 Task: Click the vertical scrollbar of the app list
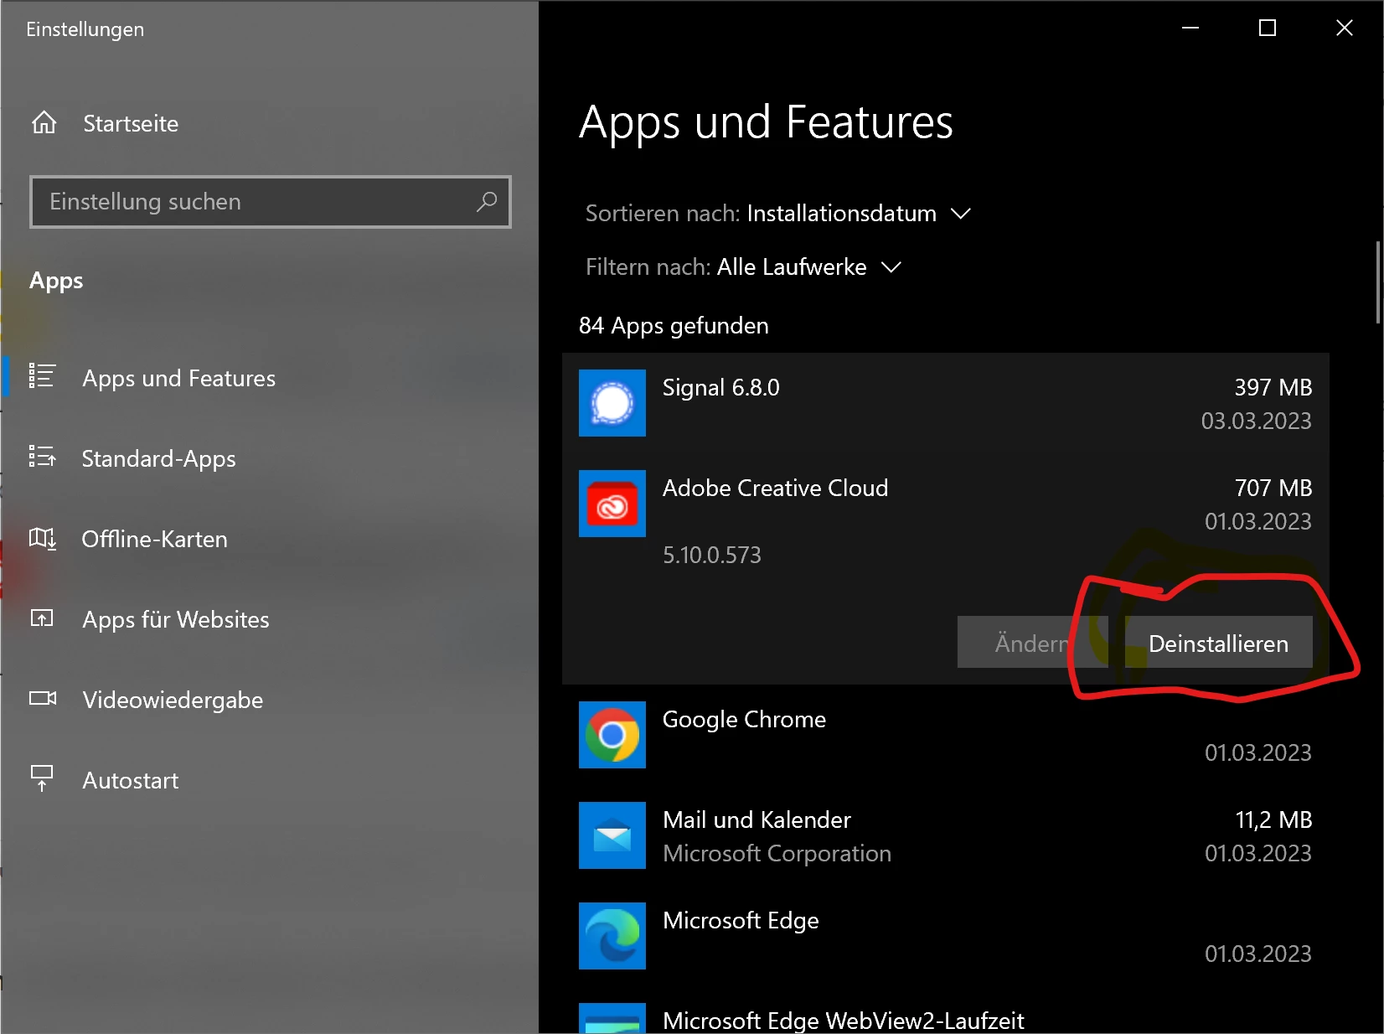[x=1377, y=282]
